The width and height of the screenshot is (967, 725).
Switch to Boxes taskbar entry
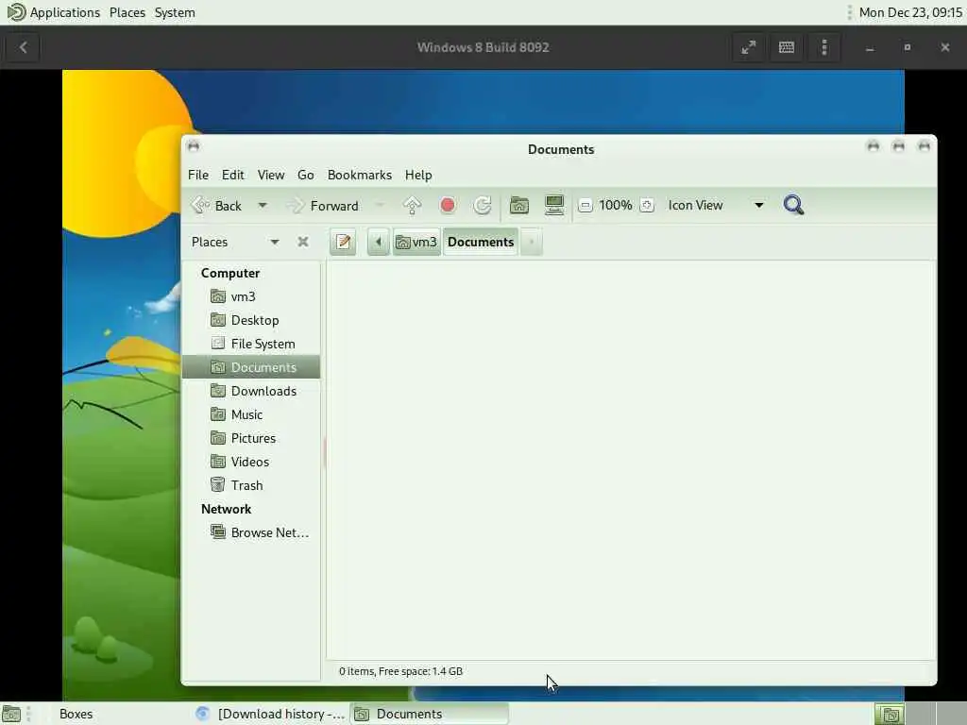(76, 714)
